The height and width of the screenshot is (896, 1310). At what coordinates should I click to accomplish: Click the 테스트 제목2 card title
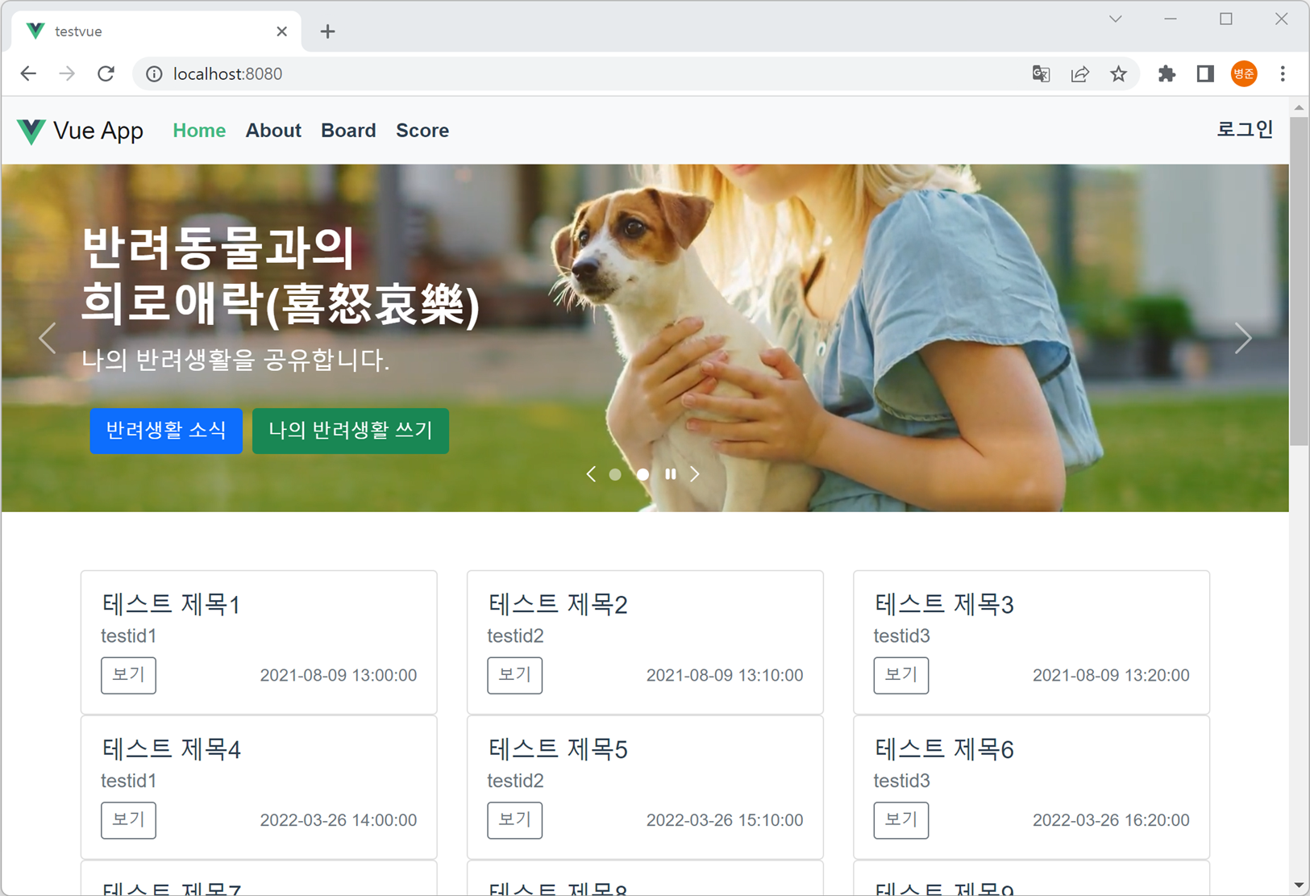[x=557, y=604]
